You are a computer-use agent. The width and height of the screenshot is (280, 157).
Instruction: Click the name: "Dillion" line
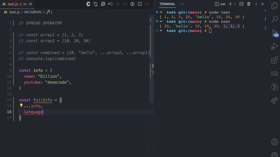click(42, 76)
